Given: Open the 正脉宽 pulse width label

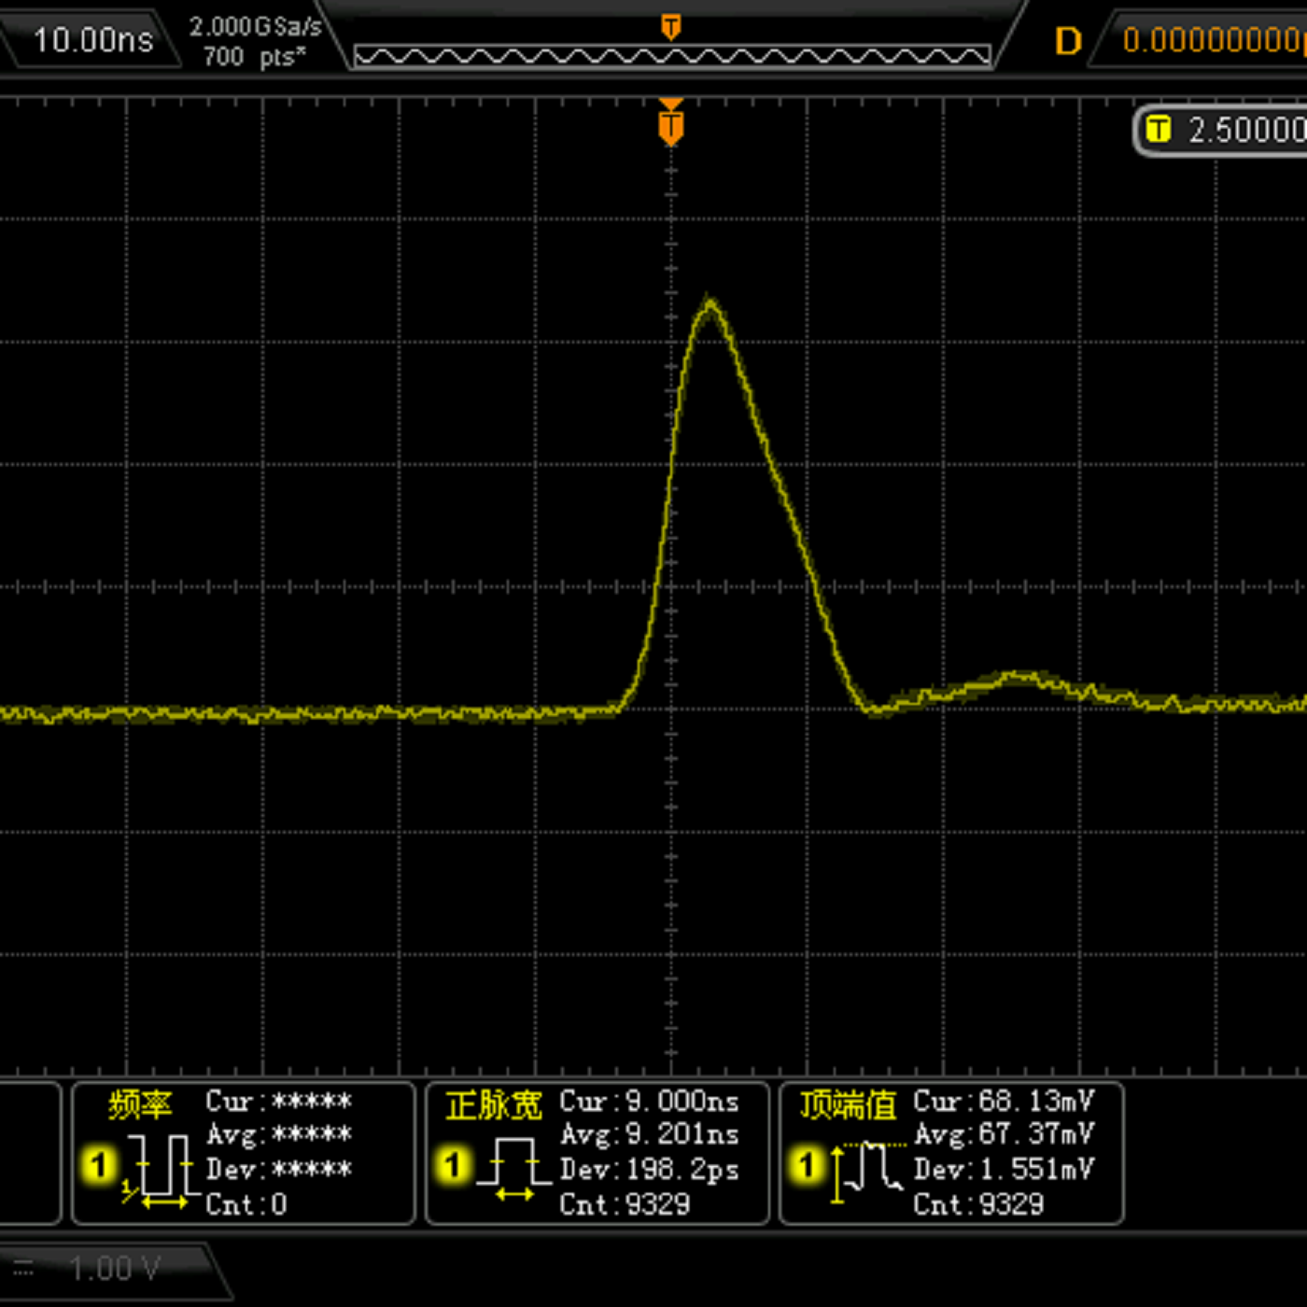Looking at the screenshot, I should coord(493,1105).
